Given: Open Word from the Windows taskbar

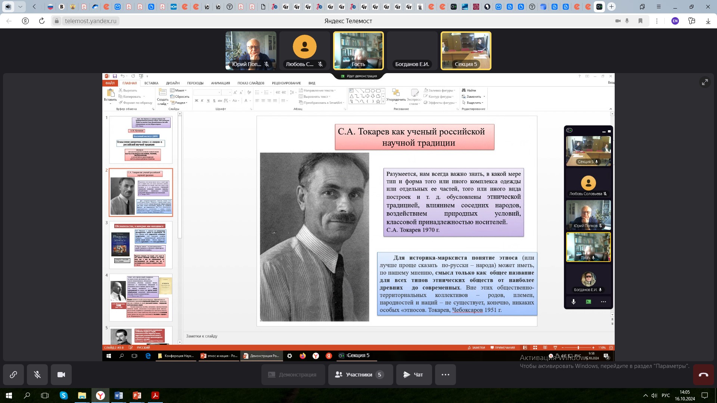Looking at the screenshot, I should (119, 396).
